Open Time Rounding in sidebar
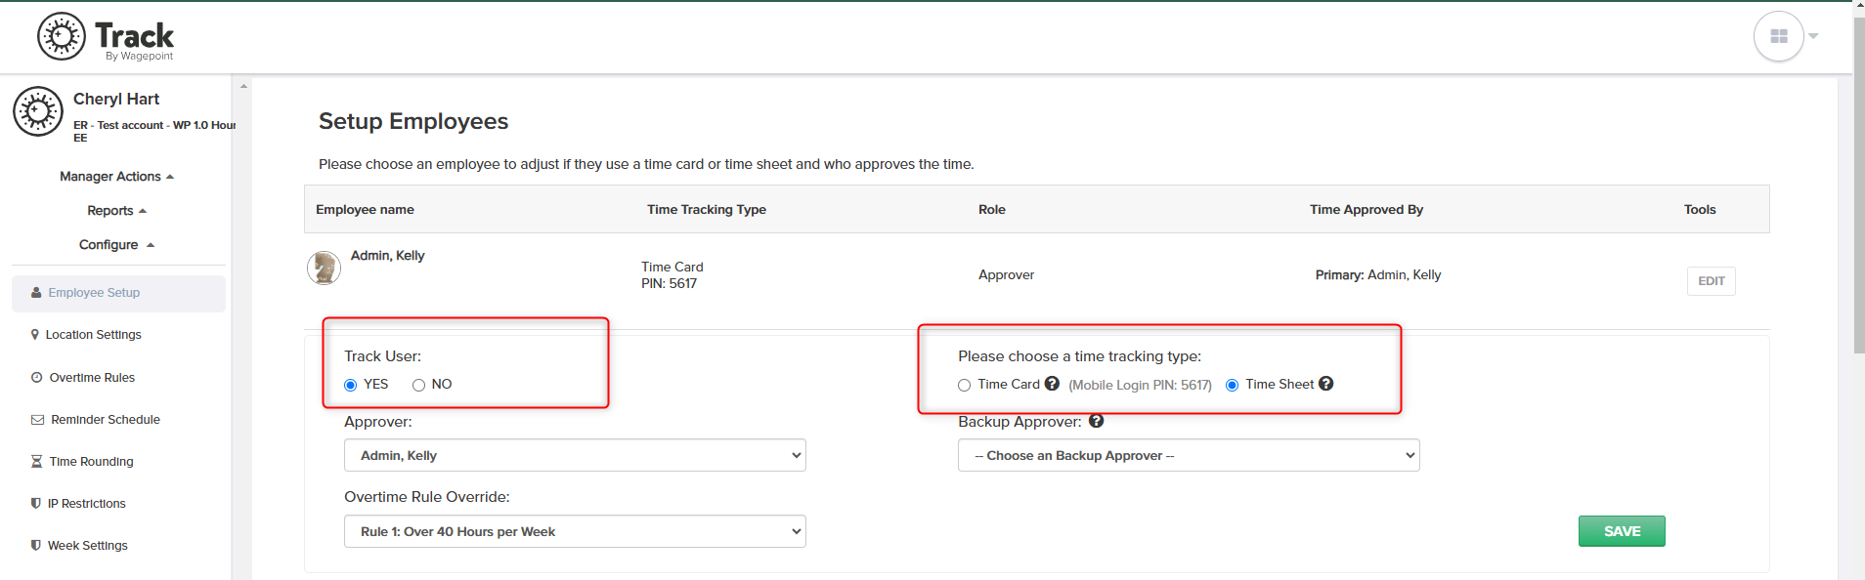 91,462
